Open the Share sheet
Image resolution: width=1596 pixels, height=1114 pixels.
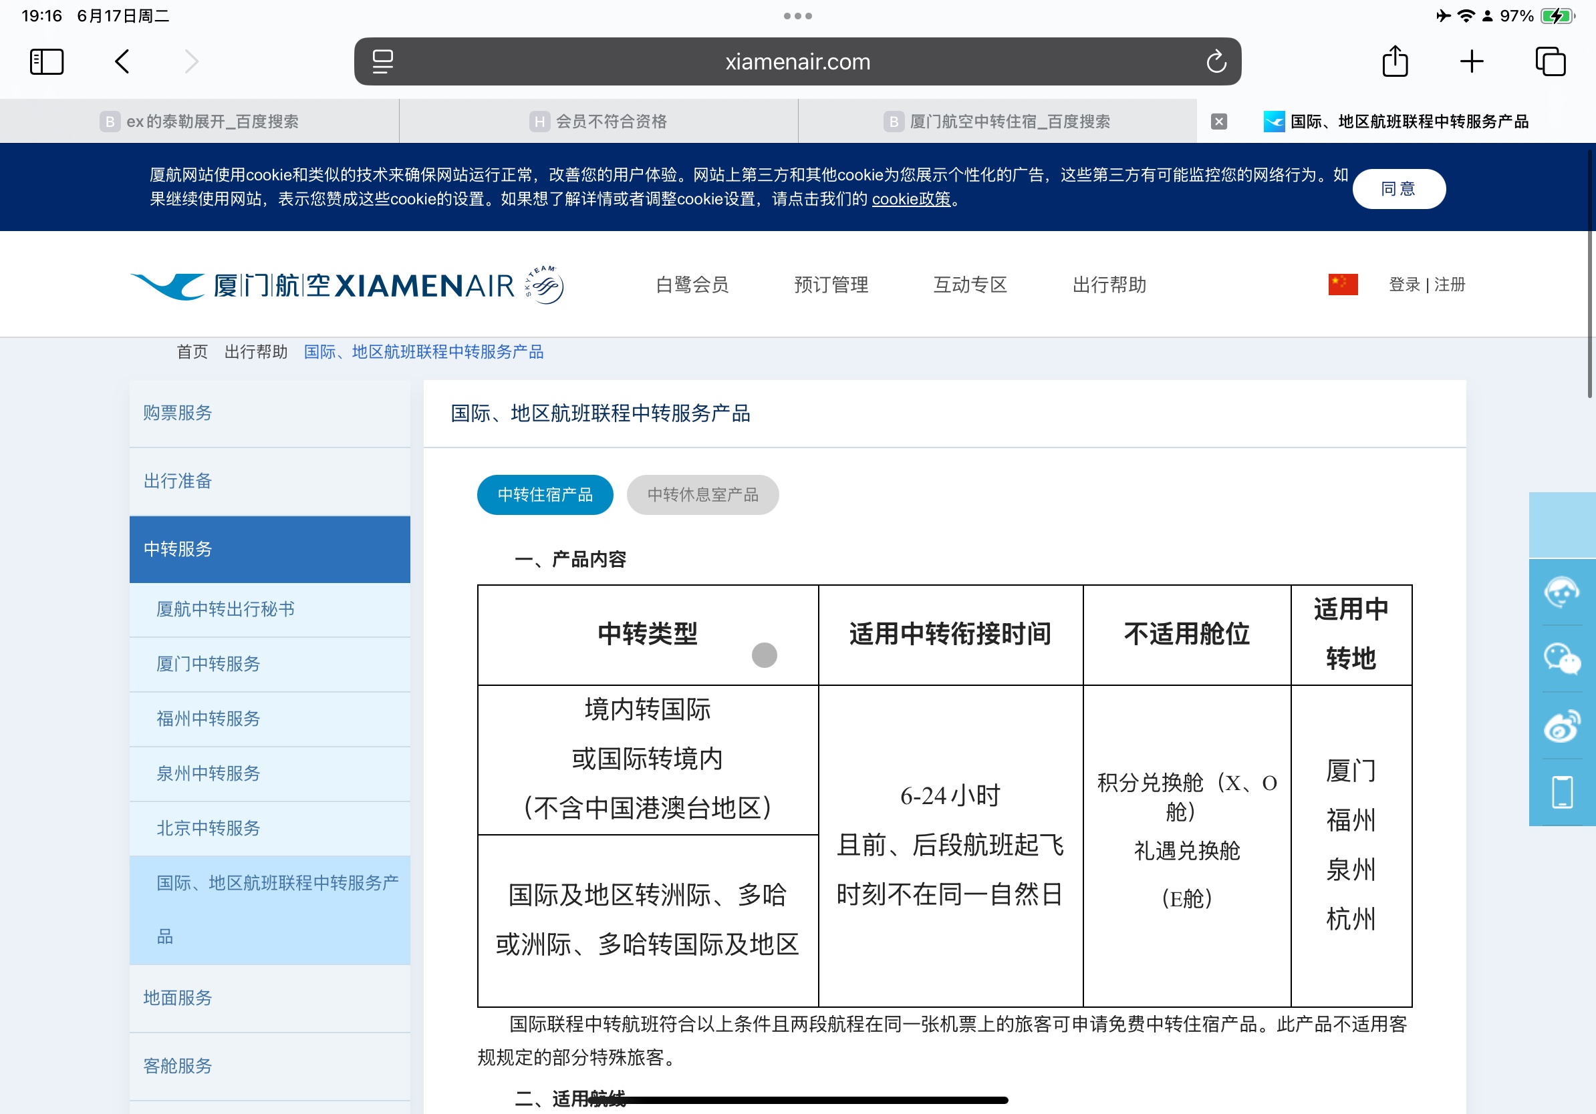pyautogui.click(x=1394, y=61)
